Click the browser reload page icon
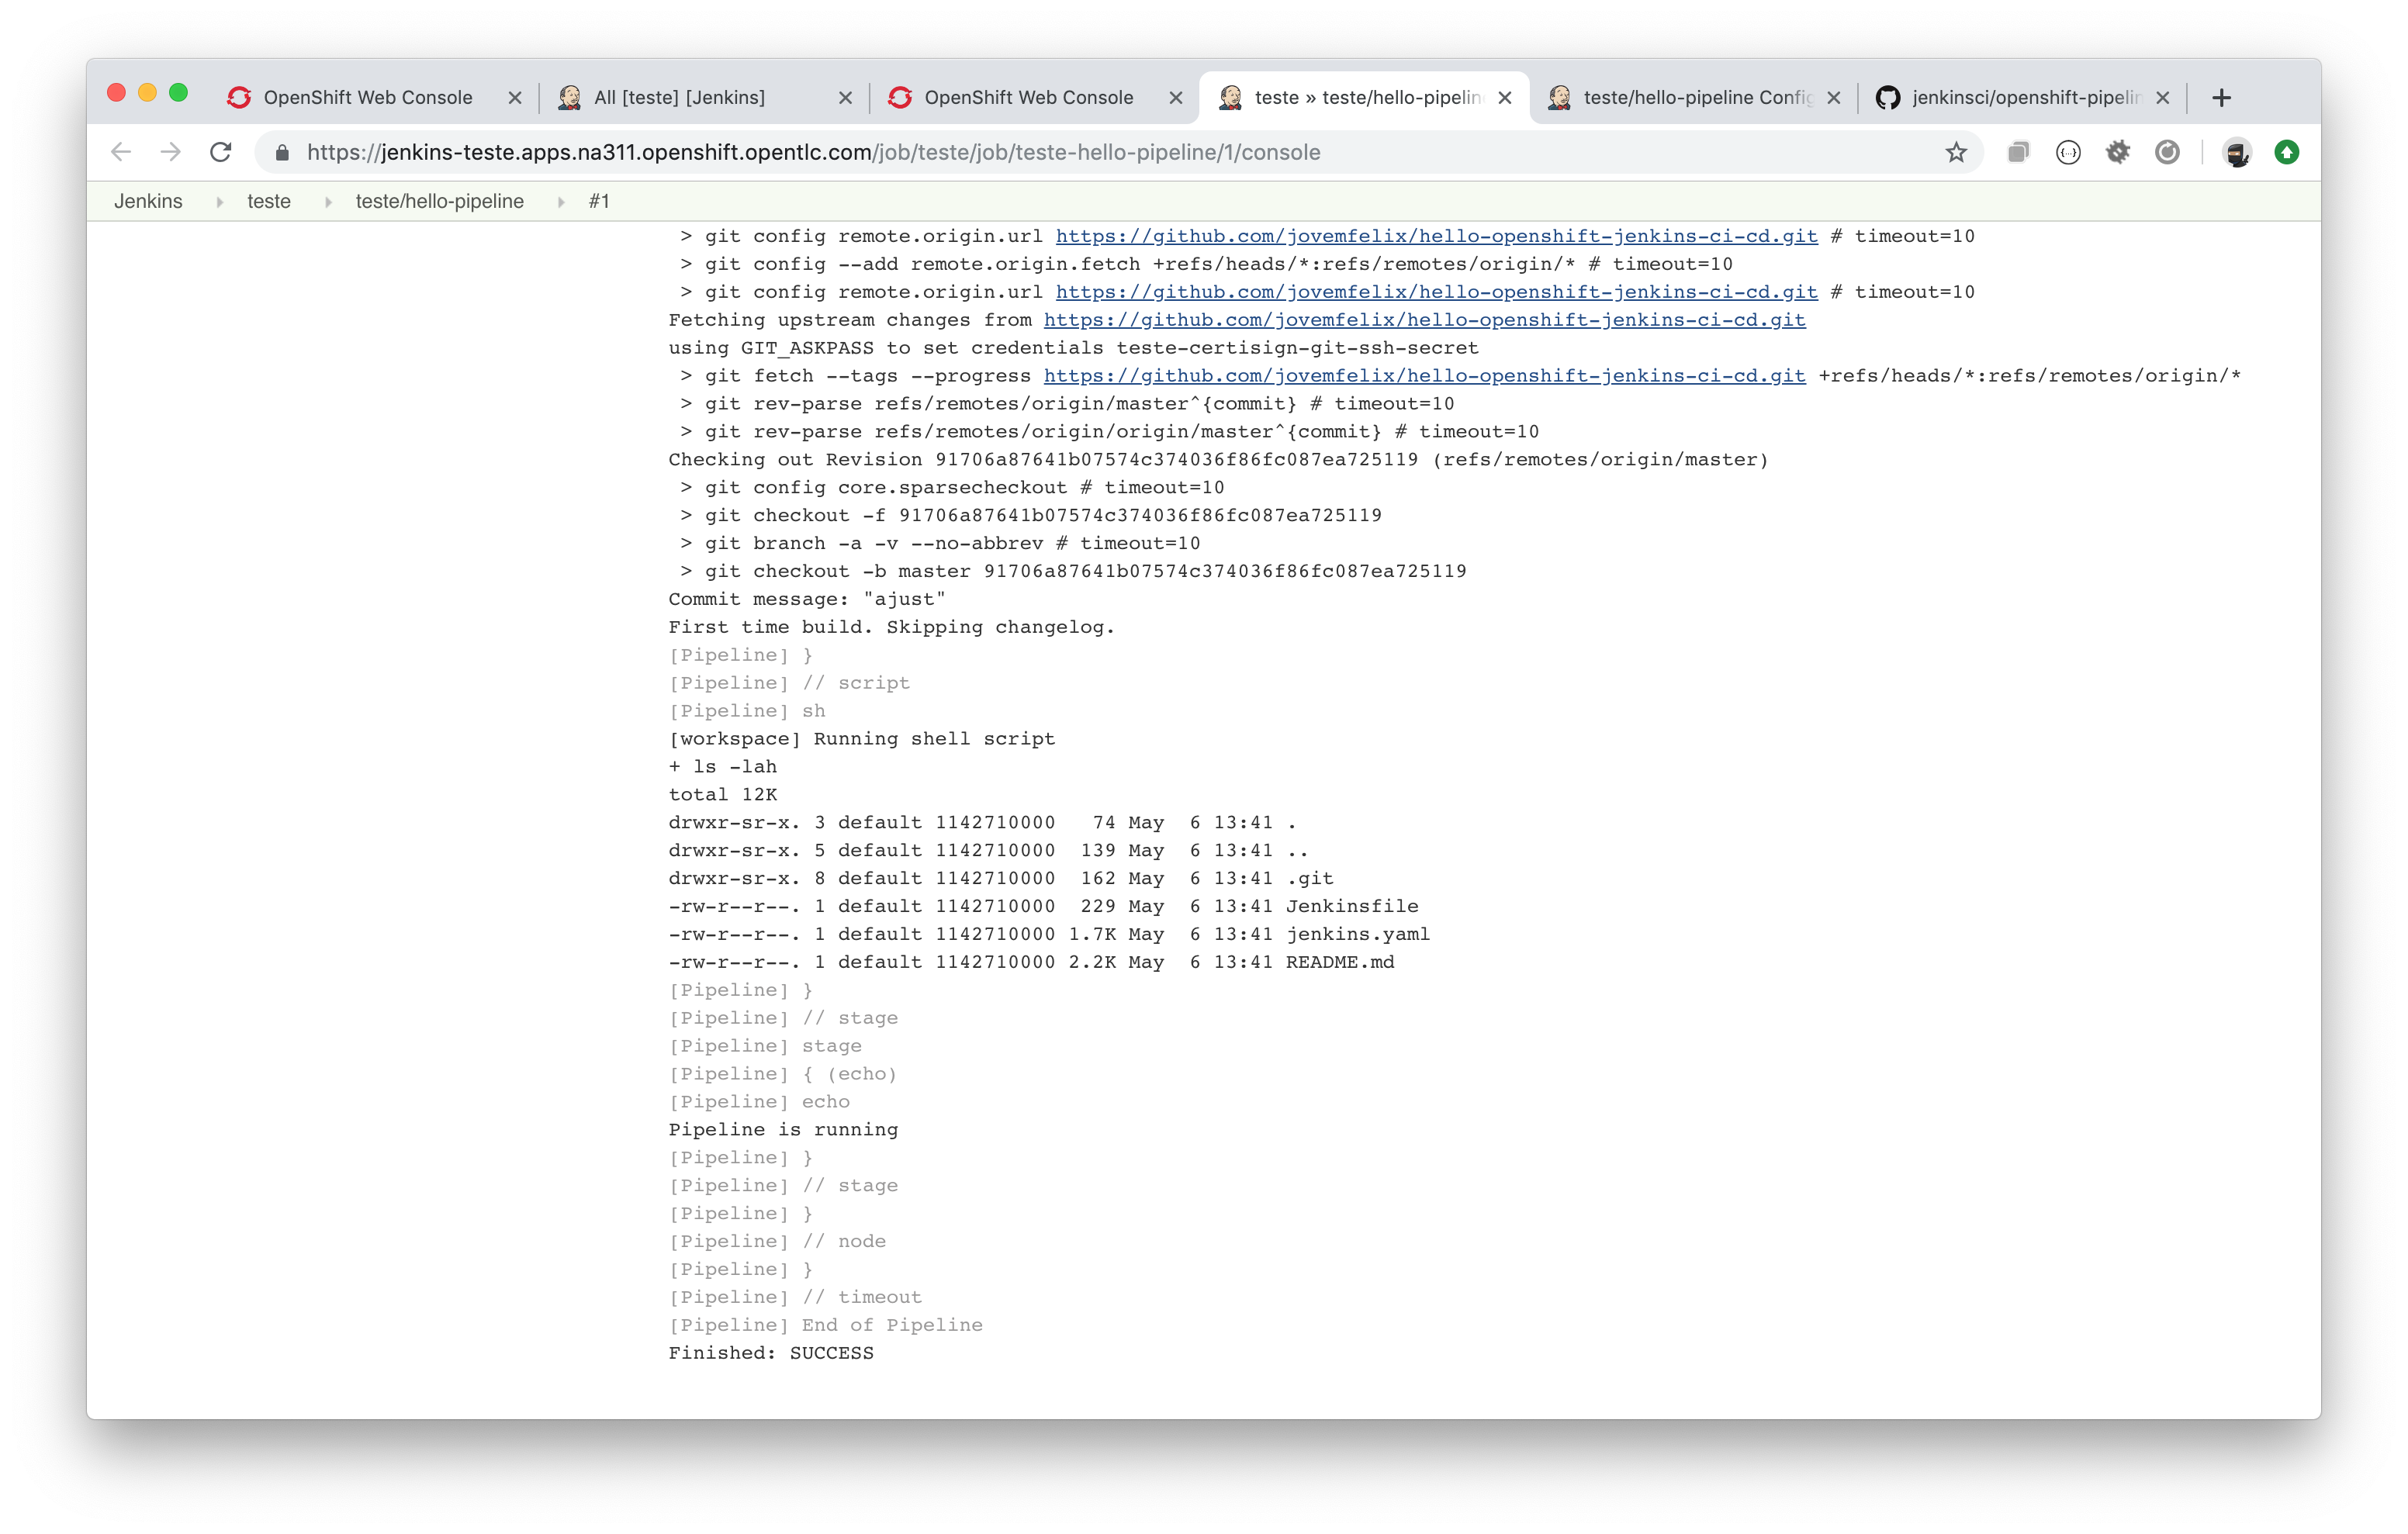The width and height of the screenshot is (2408, 1534). pyautogui.click(x=221, y=152)
